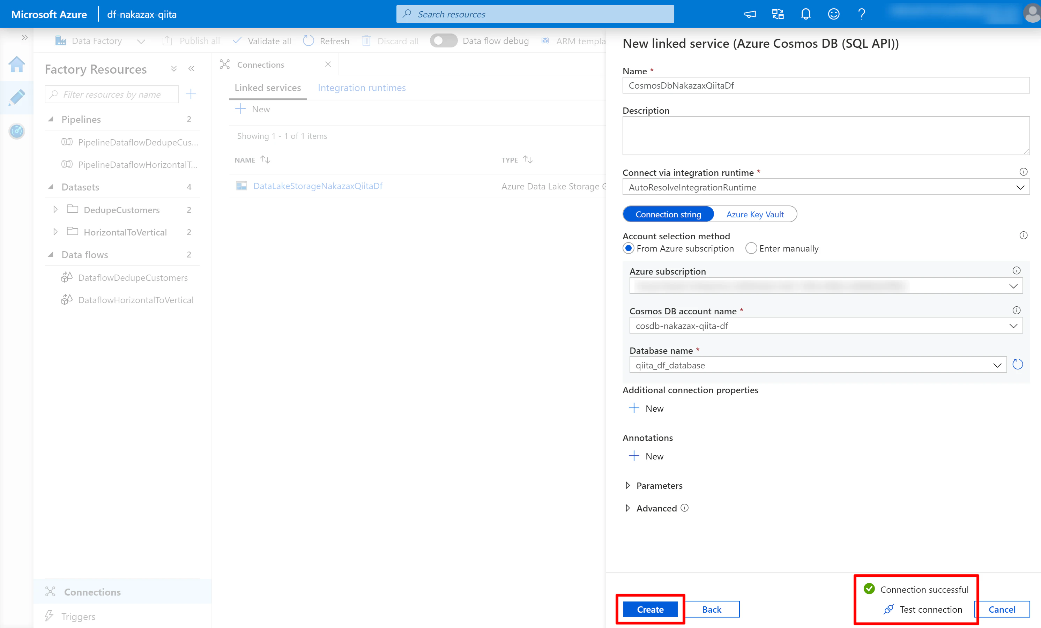Image resolution: width=1041 pixels, height=628 pixels.
Task: Switch to Azure Key Vault option
Action: [x=755, y=214]
